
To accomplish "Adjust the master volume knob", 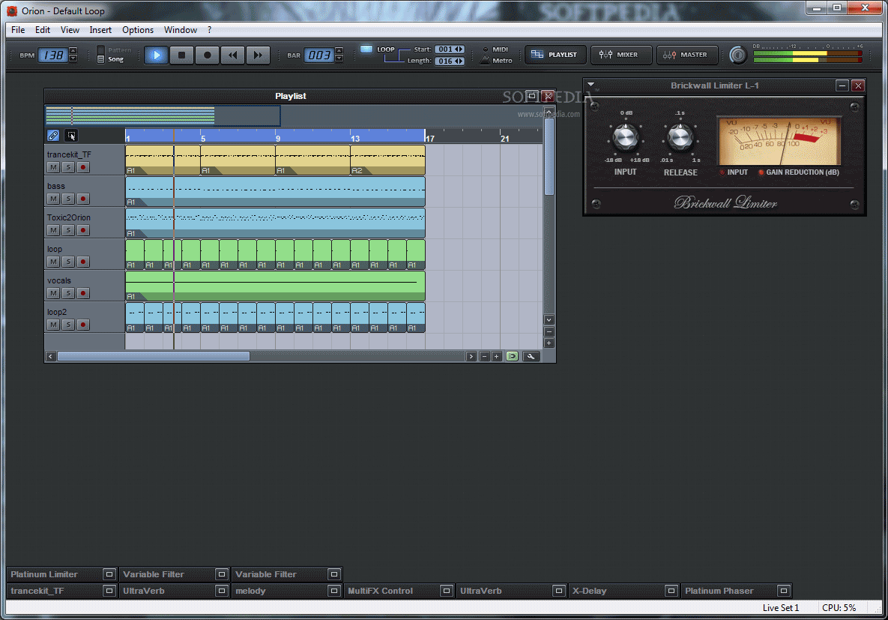I will pos(737,55).
